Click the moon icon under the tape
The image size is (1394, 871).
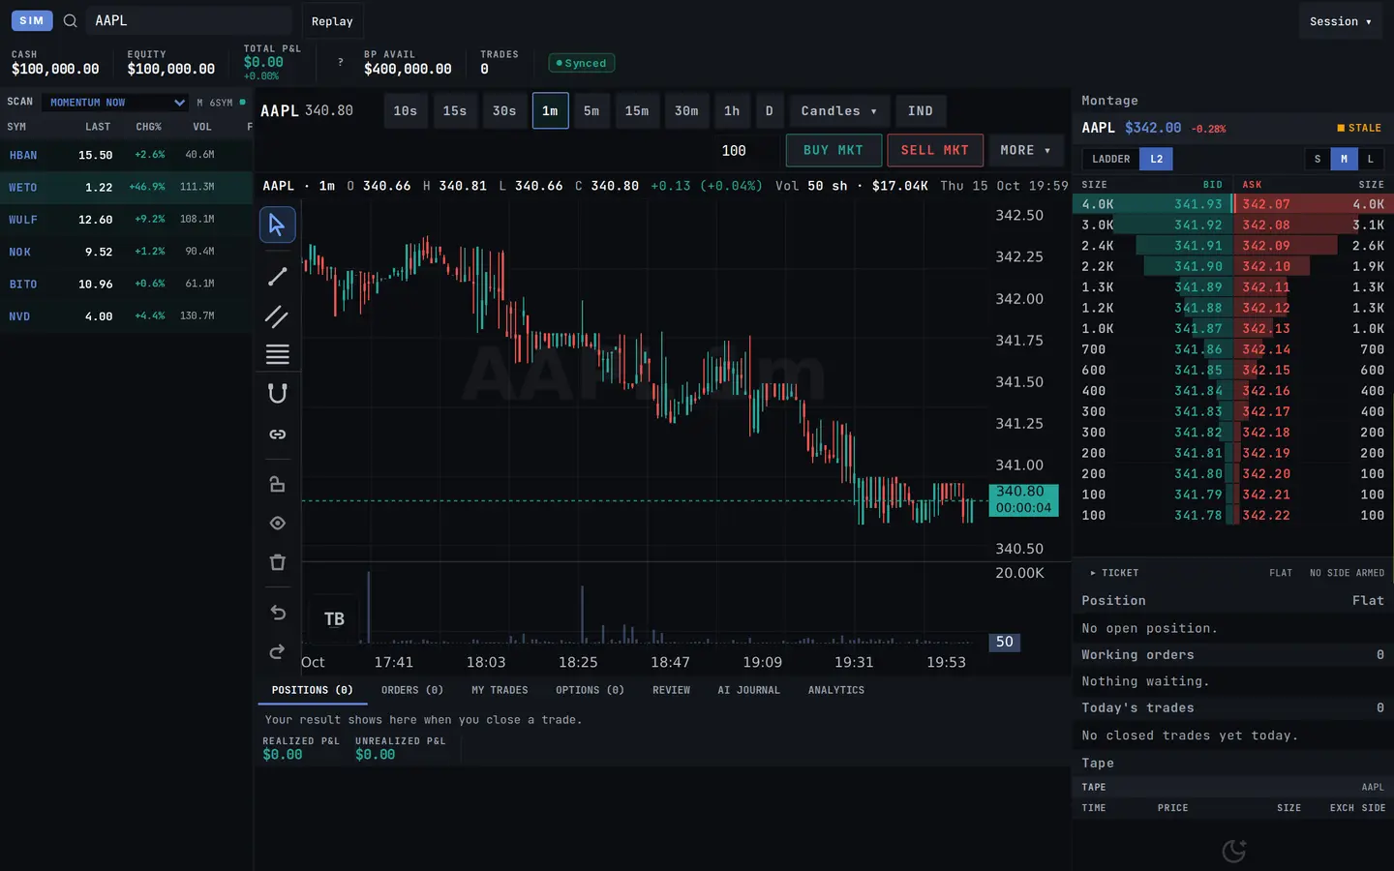(x=1233, y=851)
